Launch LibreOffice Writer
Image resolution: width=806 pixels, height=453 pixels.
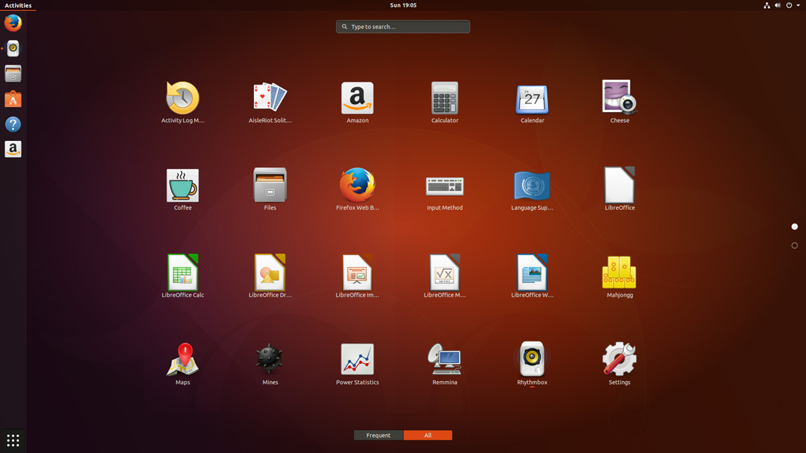coord(532,276)
